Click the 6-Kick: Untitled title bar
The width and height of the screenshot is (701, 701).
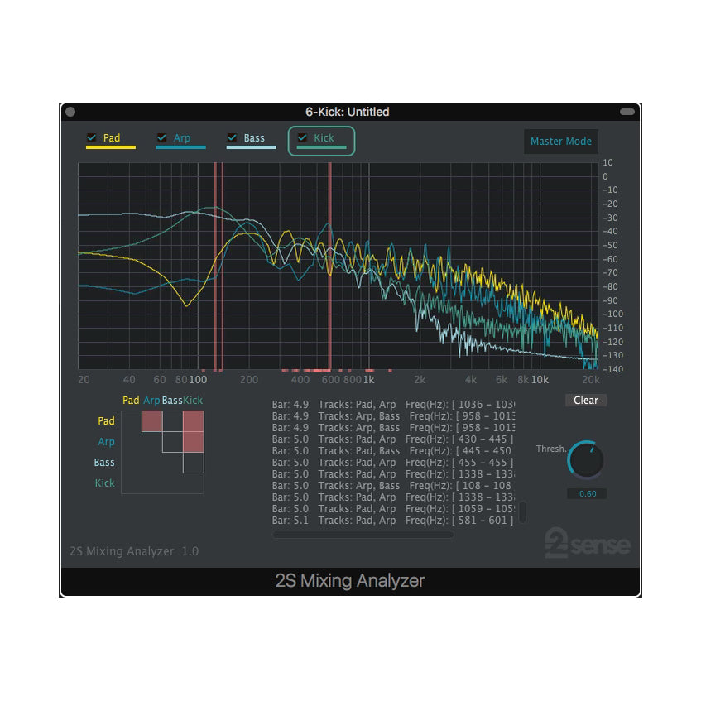pyautogui.click(x=350, y=112)
